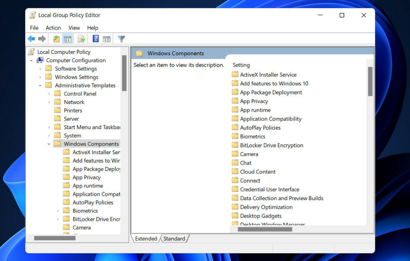Click the folder icon beside BitLocker Drive Encryption in Setting list
This screenshot has height=261, width=410.
click(235, 145)
